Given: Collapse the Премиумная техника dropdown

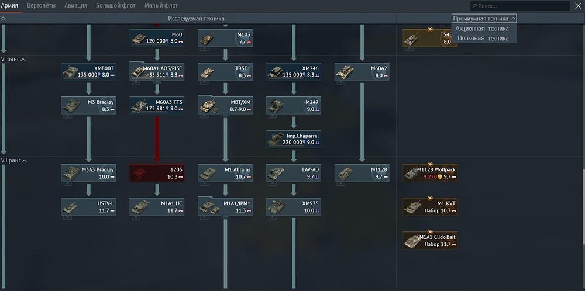Looking at the screenshot, I should click(484, 18).
